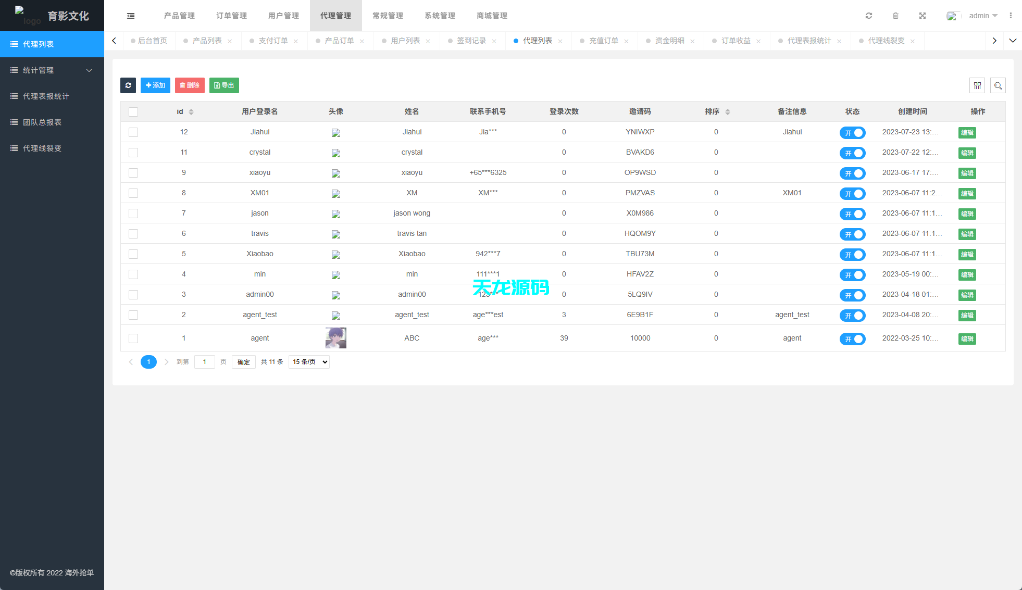Check the checkbox for row 'Jiahui'

133,132
